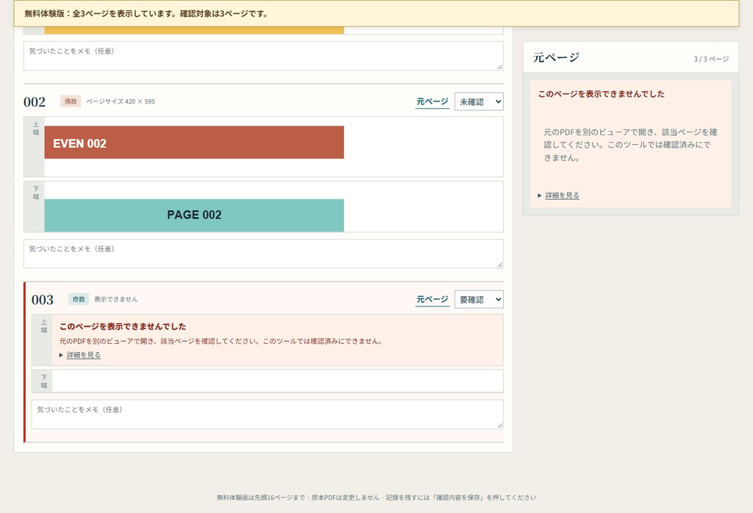Screen dimensions: 753x513
Task: Expand 詳細を見る in the 元ページ side panel
Action: [562, 195]
